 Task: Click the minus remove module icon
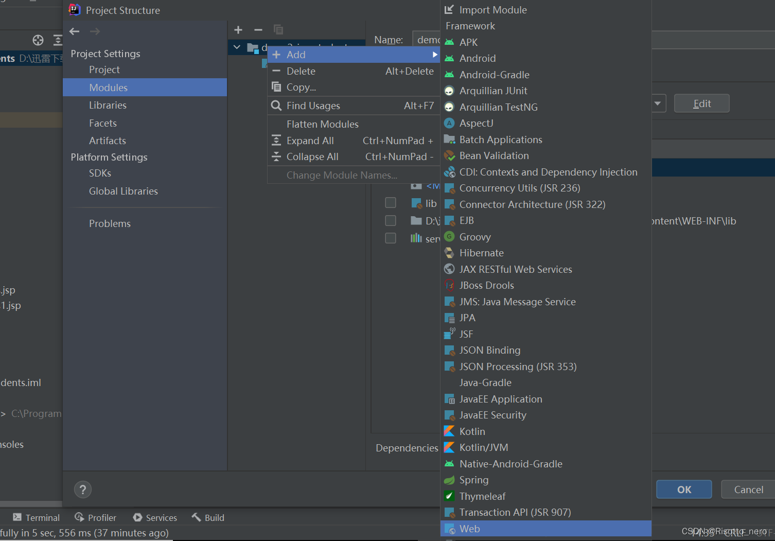pos(258,30)
